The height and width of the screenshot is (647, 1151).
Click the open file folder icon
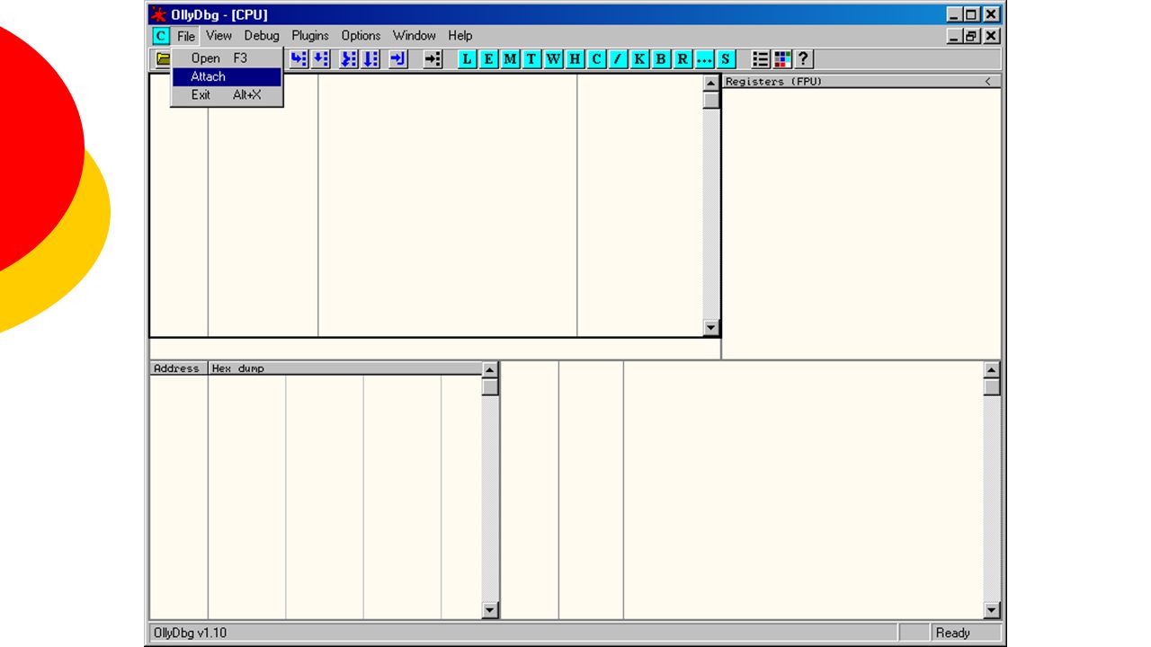tap(163, 59)
